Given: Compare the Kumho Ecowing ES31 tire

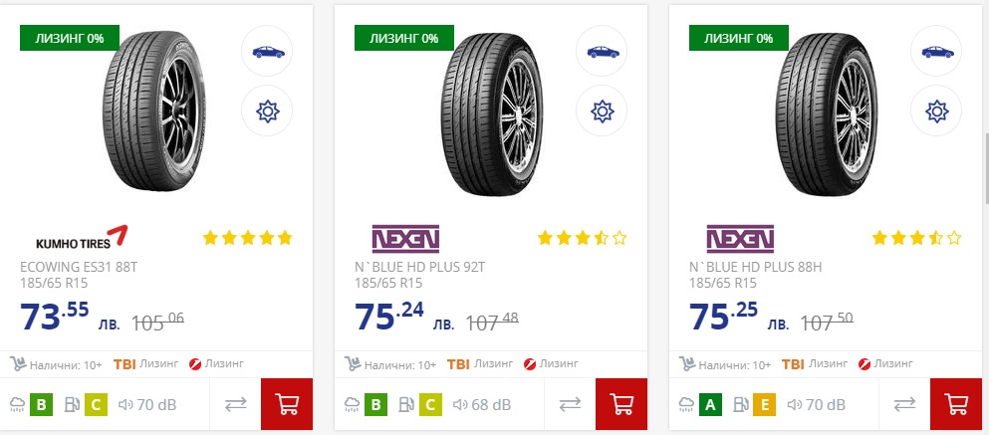Looking at the screenshot, I should point(236,405).
